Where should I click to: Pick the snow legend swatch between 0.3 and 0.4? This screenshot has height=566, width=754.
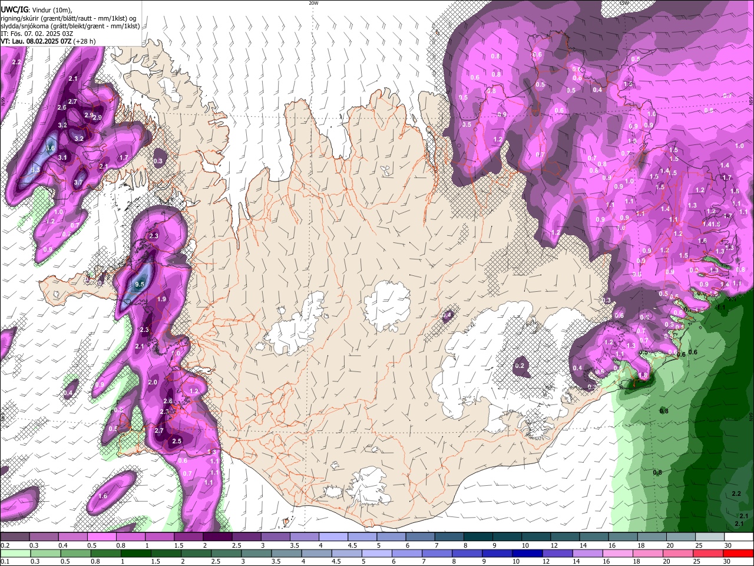point(44,538)
